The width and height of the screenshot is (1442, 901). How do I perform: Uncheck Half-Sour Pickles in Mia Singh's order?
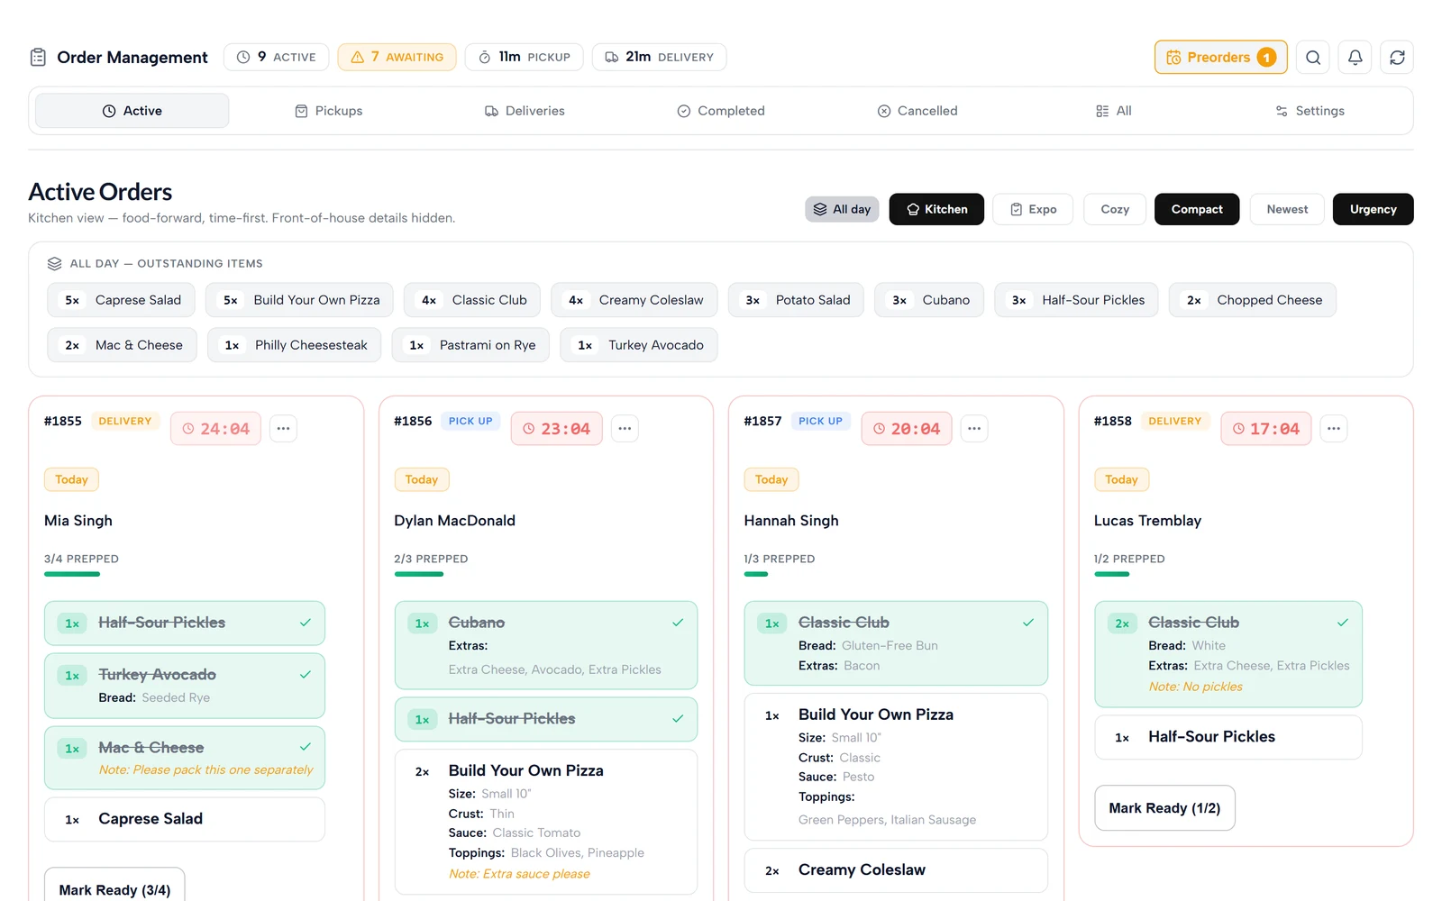pyautogui.click(x=185, y=623)
